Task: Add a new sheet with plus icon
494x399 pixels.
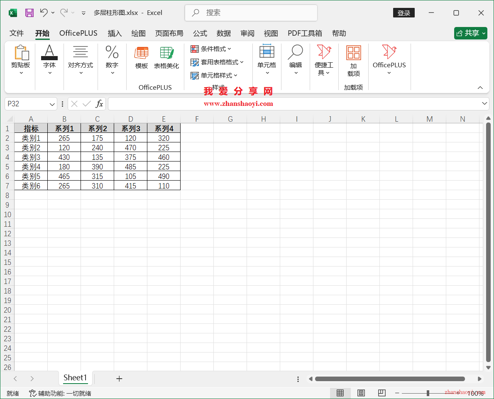Action: click(119, 379)
